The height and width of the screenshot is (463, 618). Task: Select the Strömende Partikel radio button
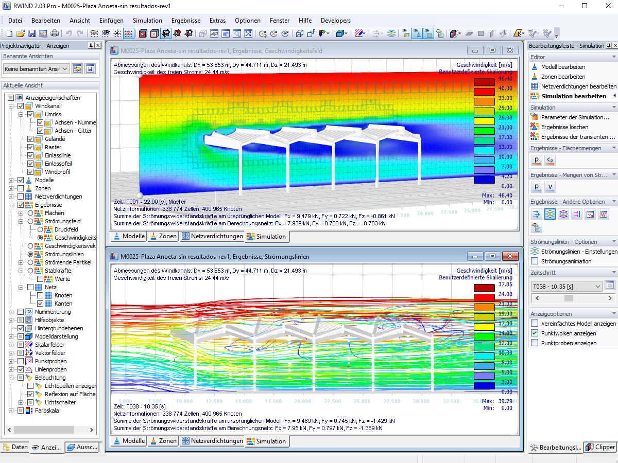point(30,262)
